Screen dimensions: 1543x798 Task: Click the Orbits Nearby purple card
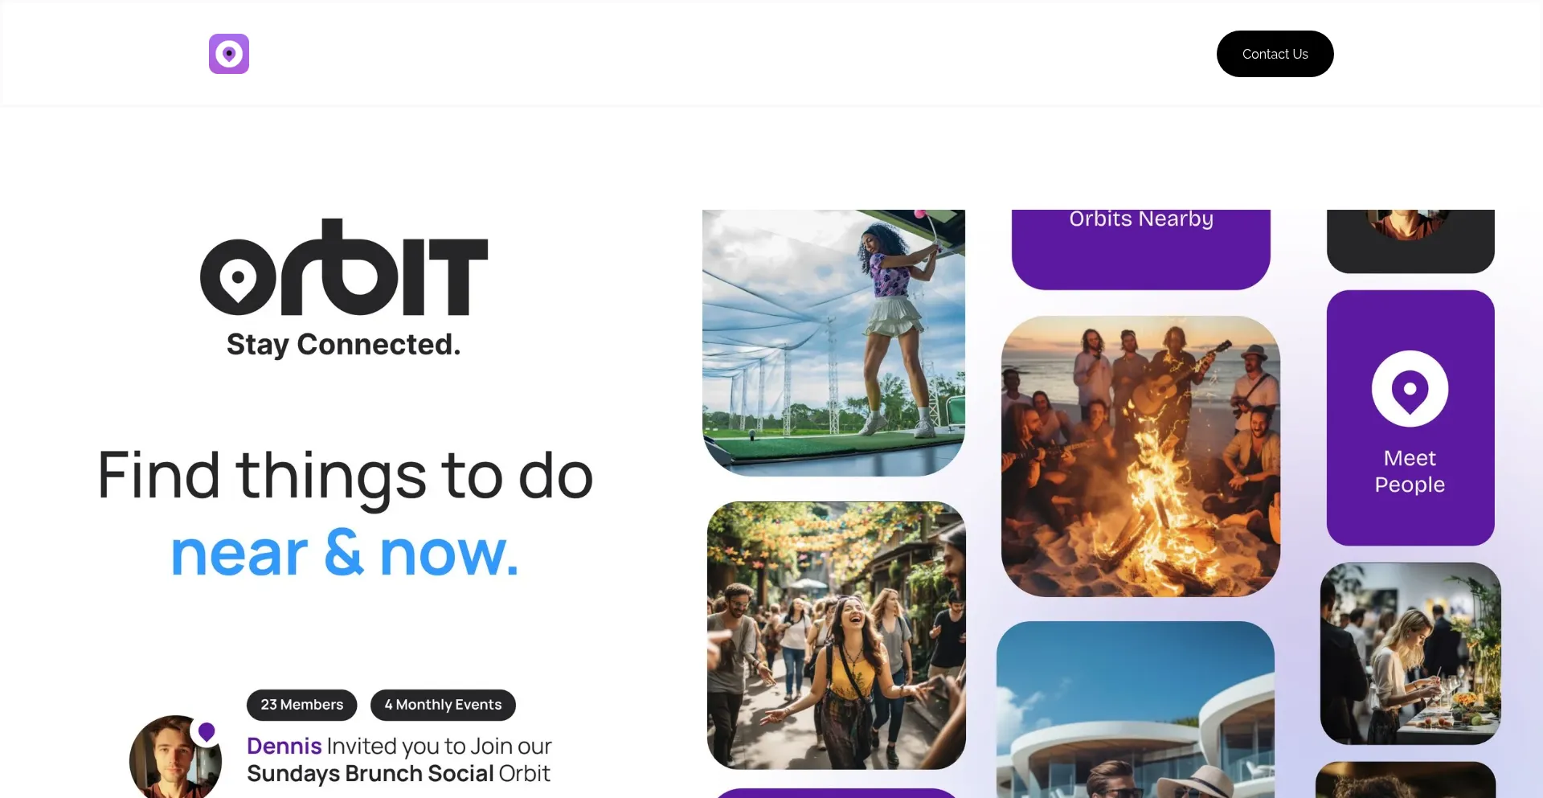pos(1140,249)
